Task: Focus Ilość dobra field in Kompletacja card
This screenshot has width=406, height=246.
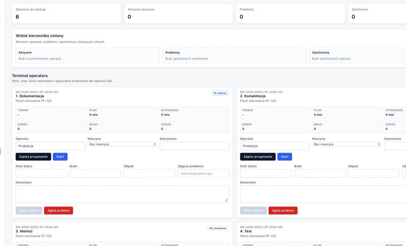Action: (x=266, y=173)
